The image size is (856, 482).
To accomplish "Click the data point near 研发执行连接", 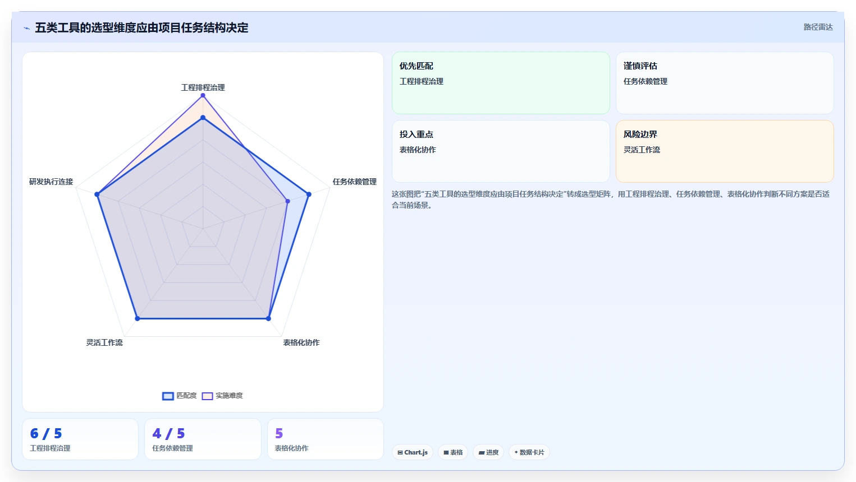I will (97, 194).
